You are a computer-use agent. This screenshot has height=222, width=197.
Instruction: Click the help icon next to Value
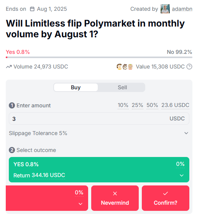[x=189, y=67]
